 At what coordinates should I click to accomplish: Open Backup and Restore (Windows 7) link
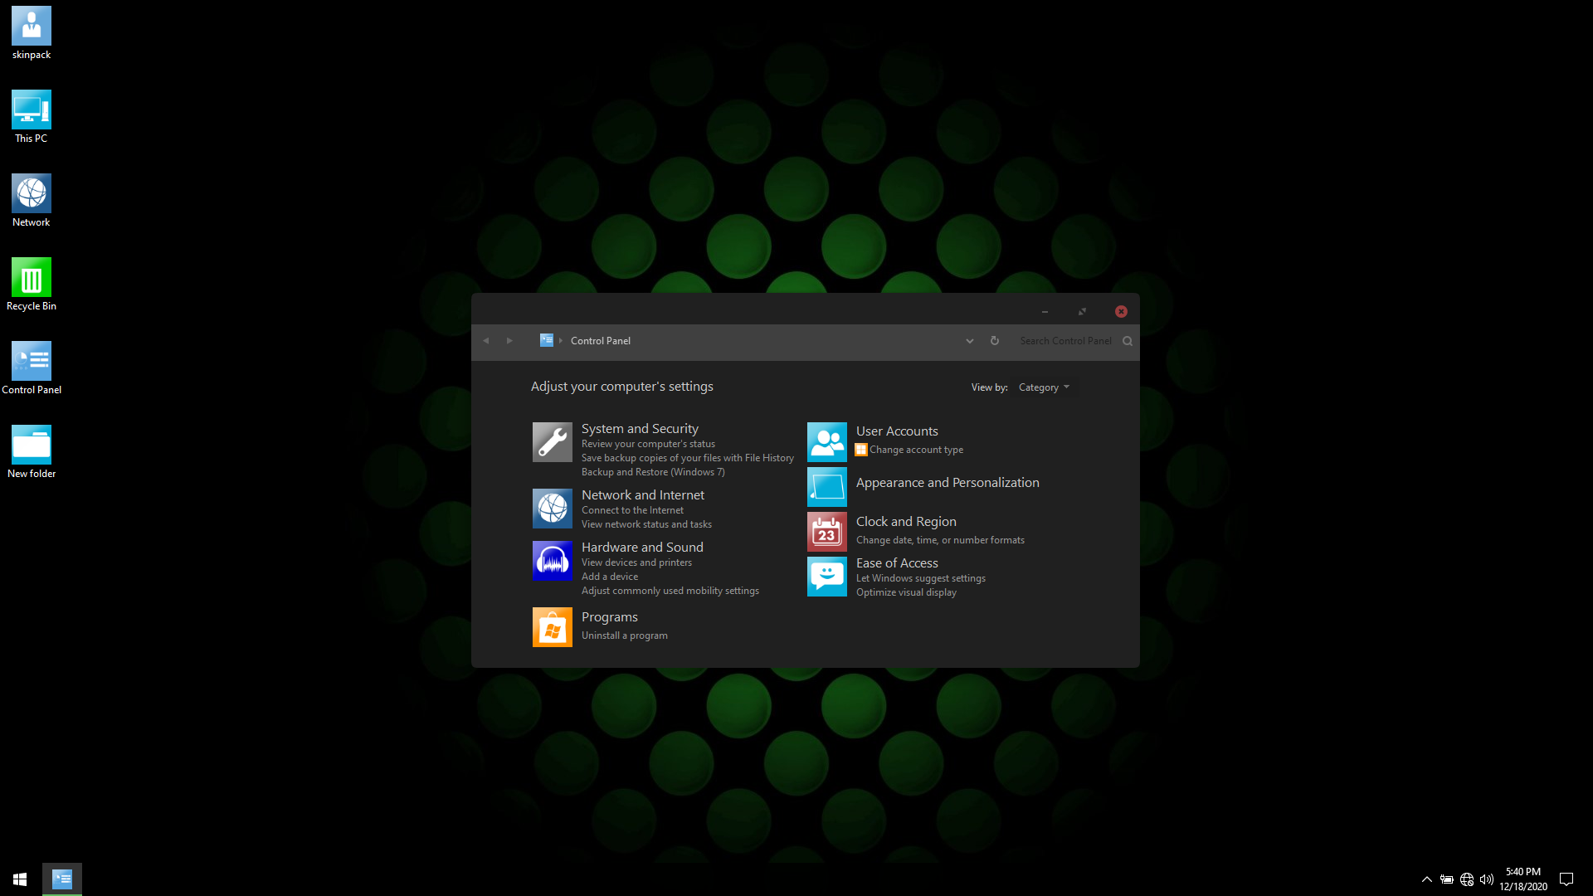(653, 472)
